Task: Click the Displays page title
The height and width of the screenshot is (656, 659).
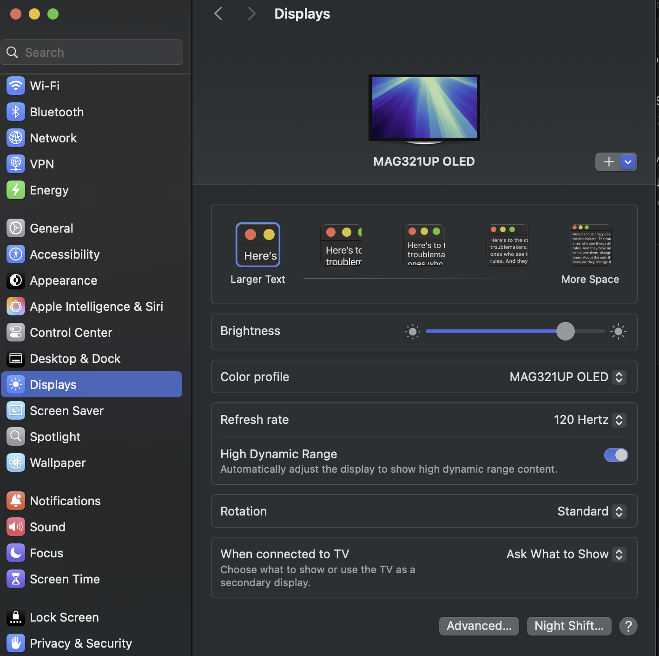Action: [302, 13]
